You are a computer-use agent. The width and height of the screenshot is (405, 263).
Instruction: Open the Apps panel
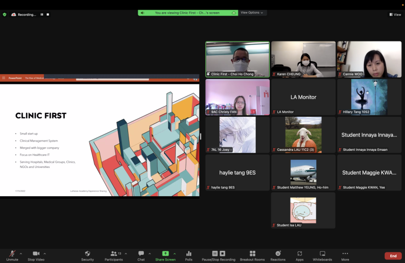click(x=300, y=255)
